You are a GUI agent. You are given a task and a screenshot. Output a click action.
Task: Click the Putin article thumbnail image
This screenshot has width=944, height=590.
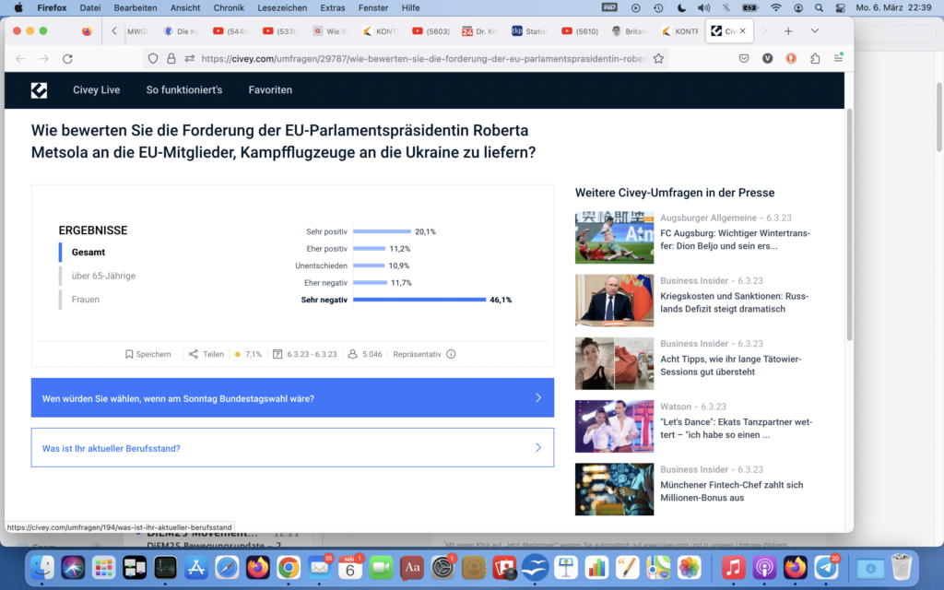tap(614, 301)
